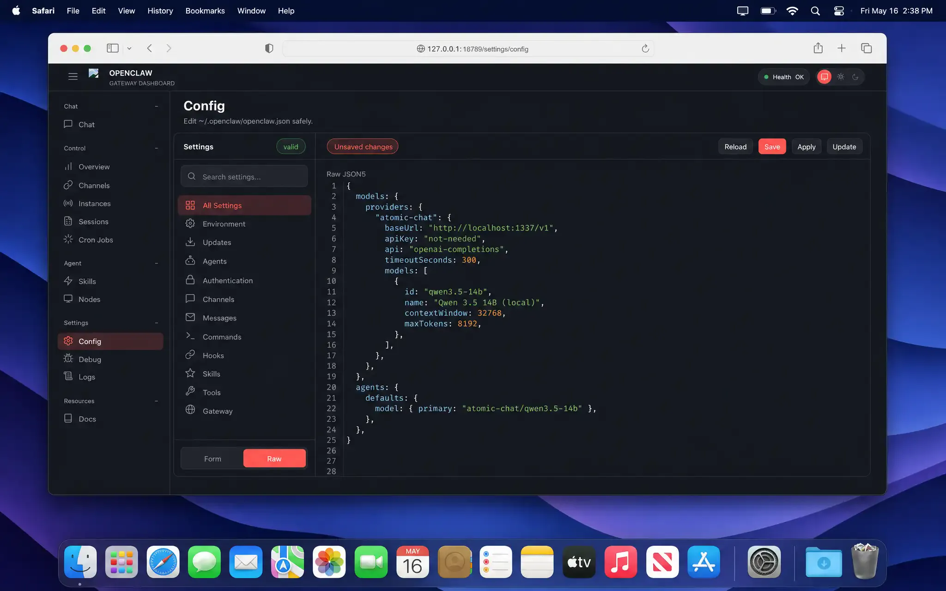Click the Reload button

pyautogui.click(x=735, y=147)
